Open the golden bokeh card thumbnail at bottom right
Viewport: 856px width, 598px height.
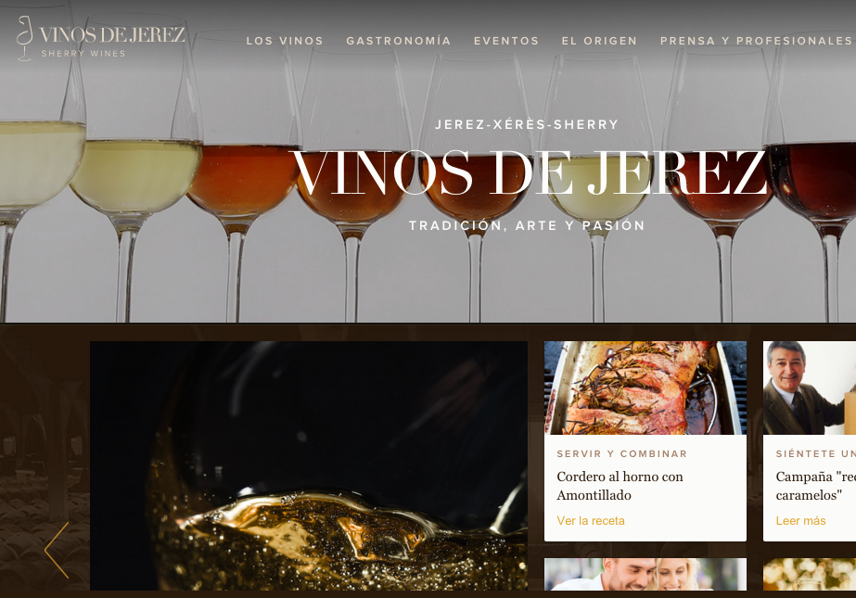point(810,574)
